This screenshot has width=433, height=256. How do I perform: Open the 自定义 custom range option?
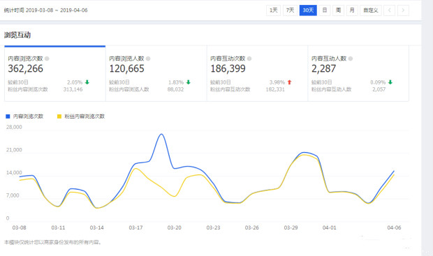click(371, 10)
